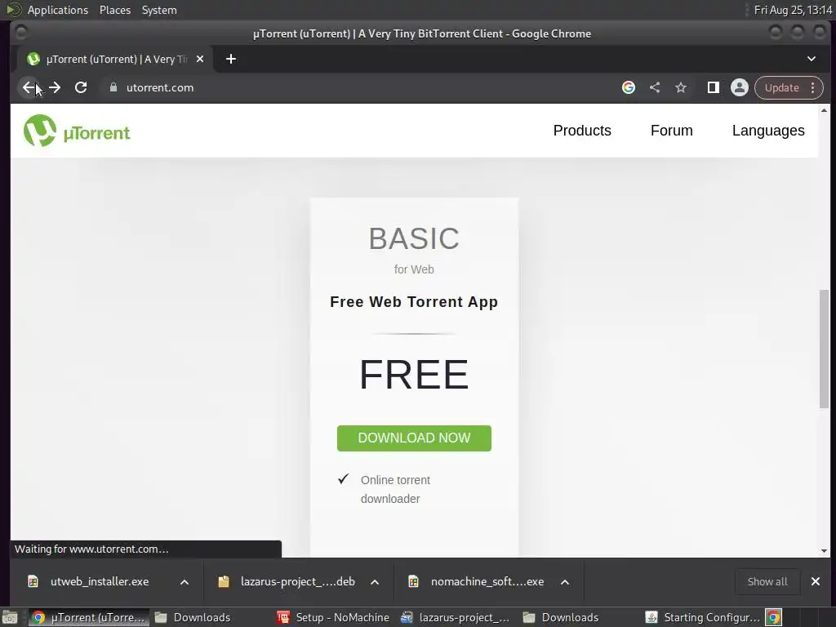Open the Places menu

click(x=115, y=10)
